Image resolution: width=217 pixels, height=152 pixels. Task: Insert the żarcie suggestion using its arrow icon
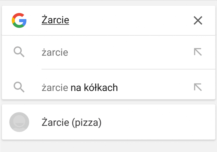point(198,52)
